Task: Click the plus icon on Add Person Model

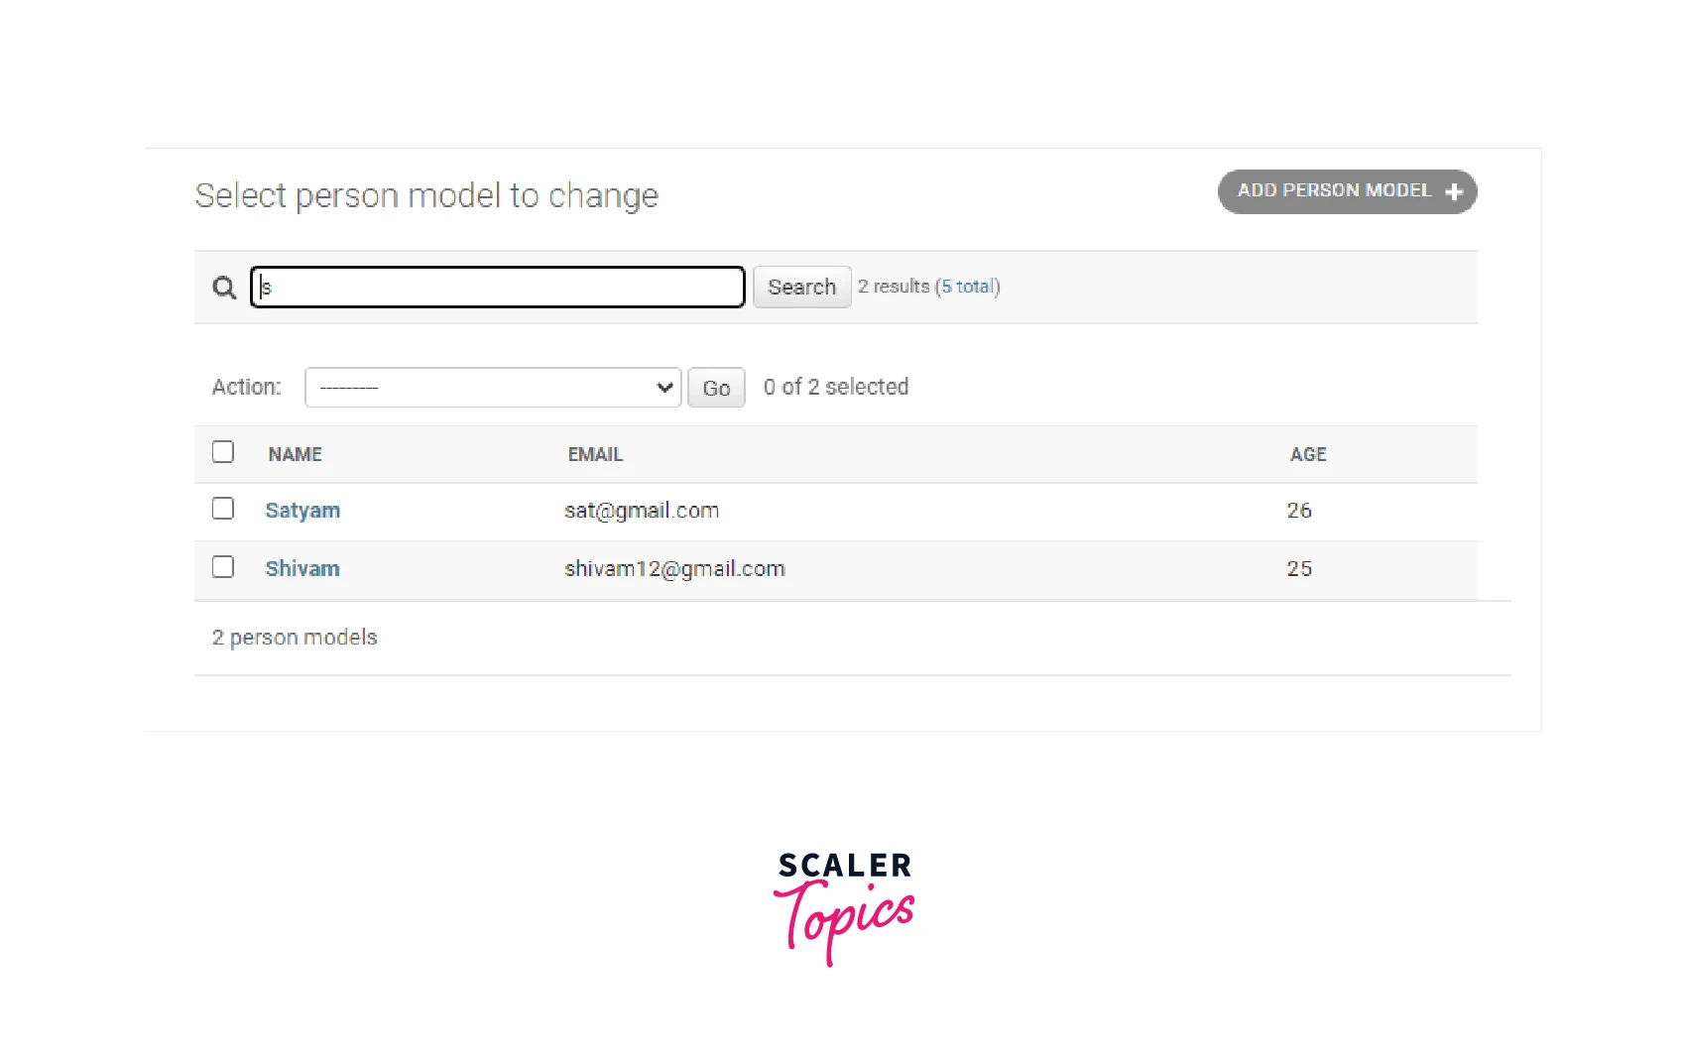Action: (x=1454, y=192)
